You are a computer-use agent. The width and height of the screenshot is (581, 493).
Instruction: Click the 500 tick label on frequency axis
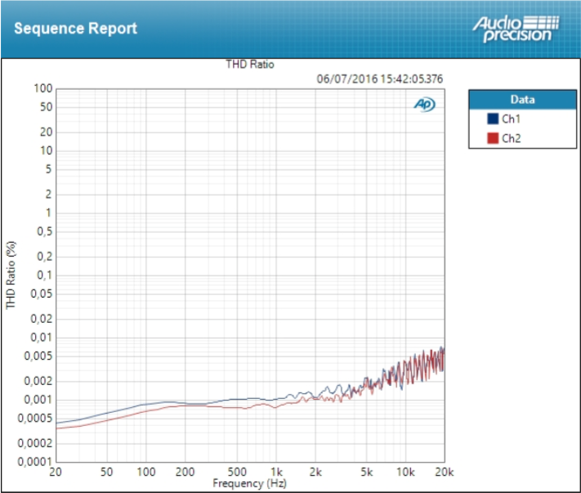237,472
